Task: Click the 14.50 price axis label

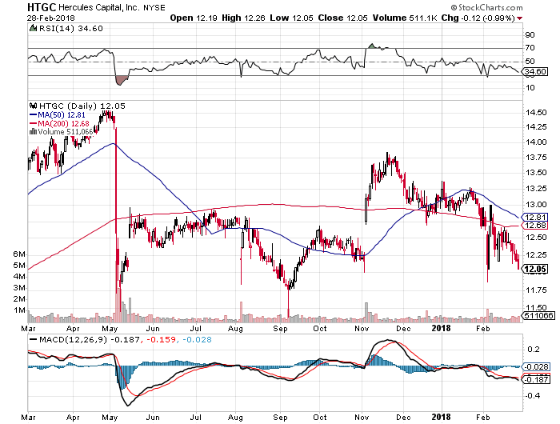Action: tap(536, 113)
